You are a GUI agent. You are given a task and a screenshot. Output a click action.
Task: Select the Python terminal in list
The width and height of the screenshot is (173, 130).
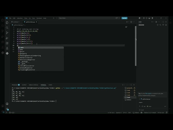pyautogui.click(x=130, y=100)
